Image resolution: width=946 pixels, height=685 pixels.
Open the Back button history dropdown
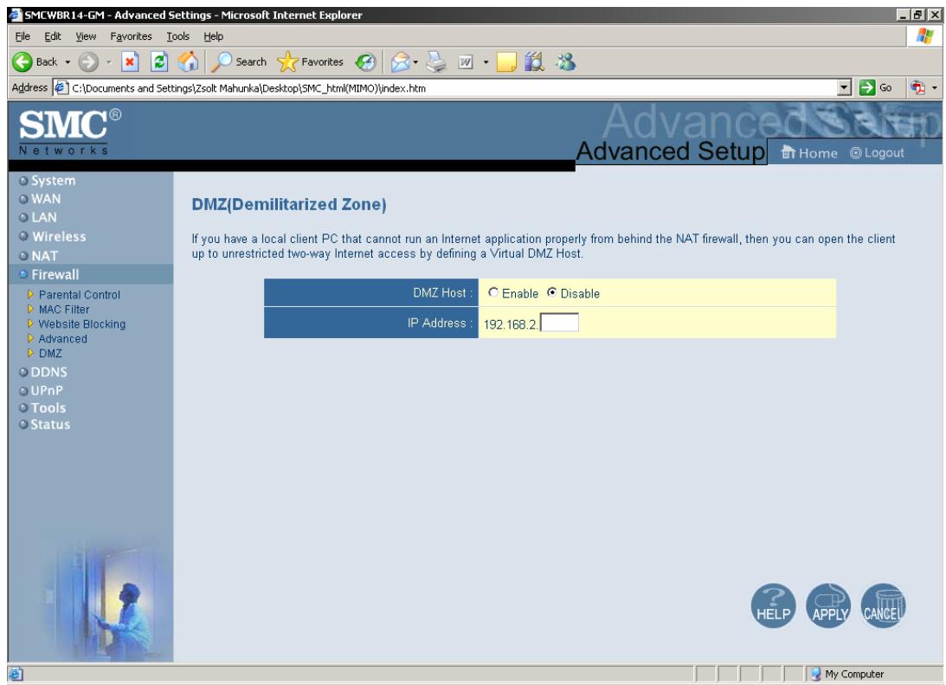coord(68,61)
